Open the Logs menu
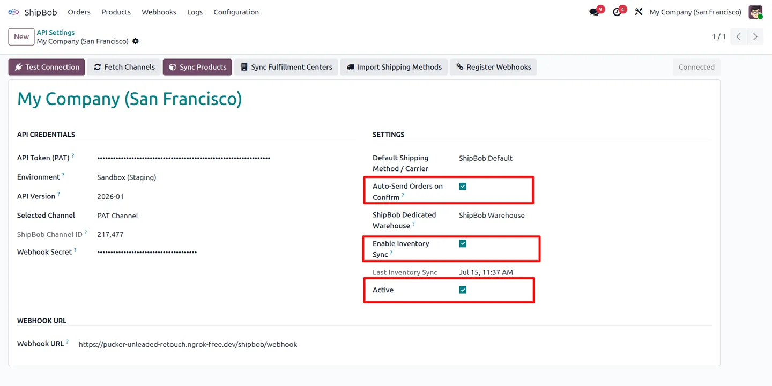The height and width of the screenshot is (386, 772). click(195, 12)
